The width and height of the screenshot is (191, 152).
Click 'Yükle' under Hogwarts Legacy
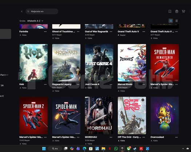coord(56,91)
